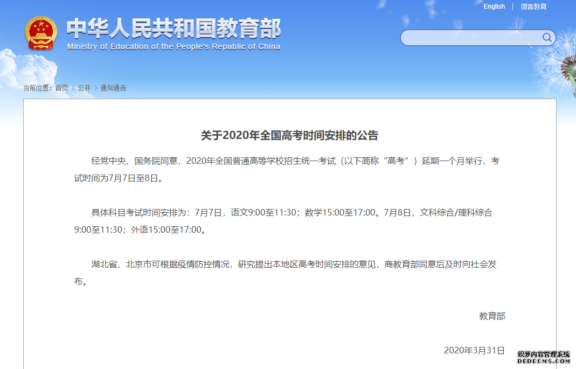
Task: Click the English site banner subtitle text
Action: (173, 46)
